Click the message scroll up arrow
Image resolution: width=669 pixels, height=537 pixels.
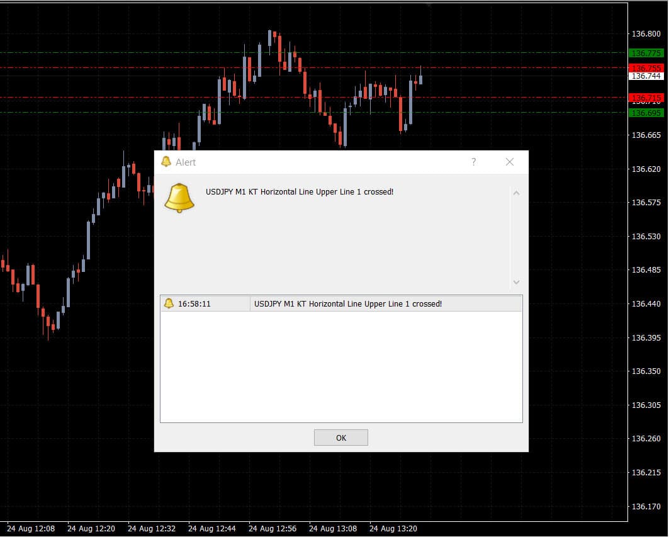click(516, 193)
